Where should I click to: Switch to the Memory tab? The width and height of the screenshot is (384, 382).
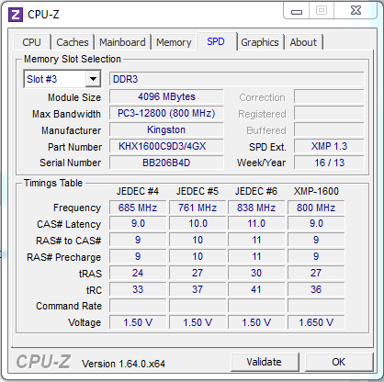pos(174,42)
